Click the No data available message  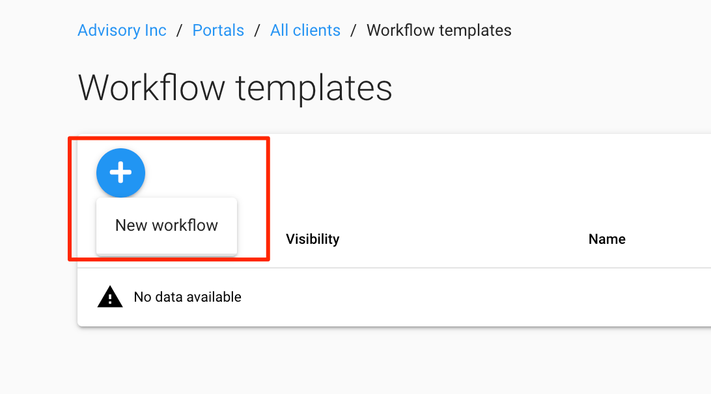click(188, 297)
